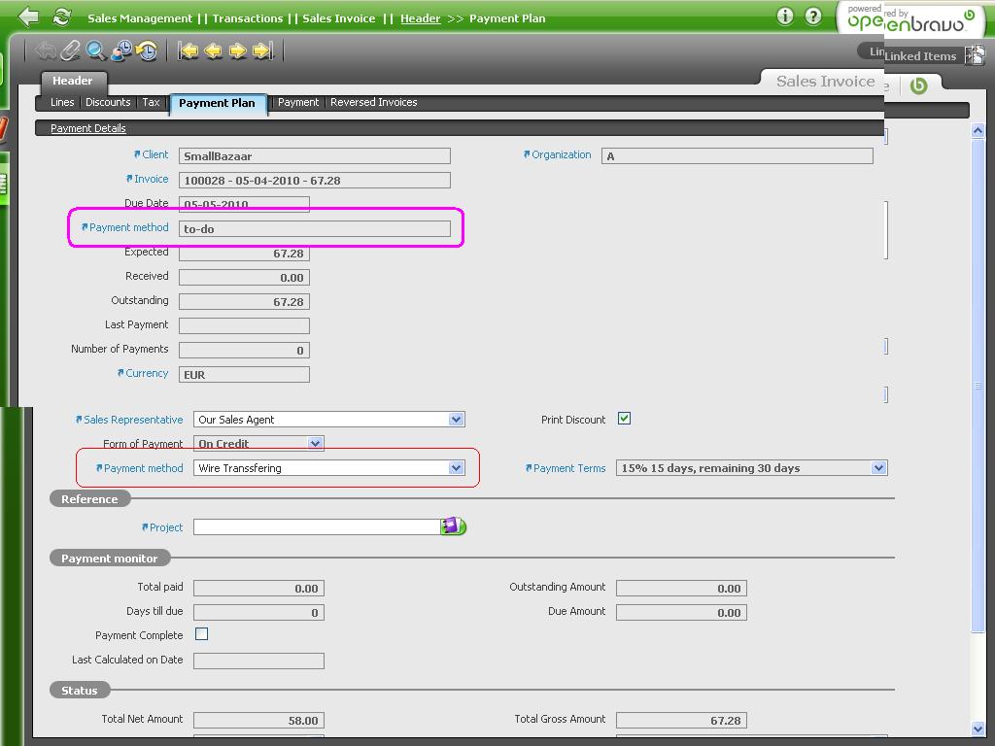Viewport: 995px width, 746px height.
Task: Open the Reversed Invoices tab
Action: coord(373,102)
